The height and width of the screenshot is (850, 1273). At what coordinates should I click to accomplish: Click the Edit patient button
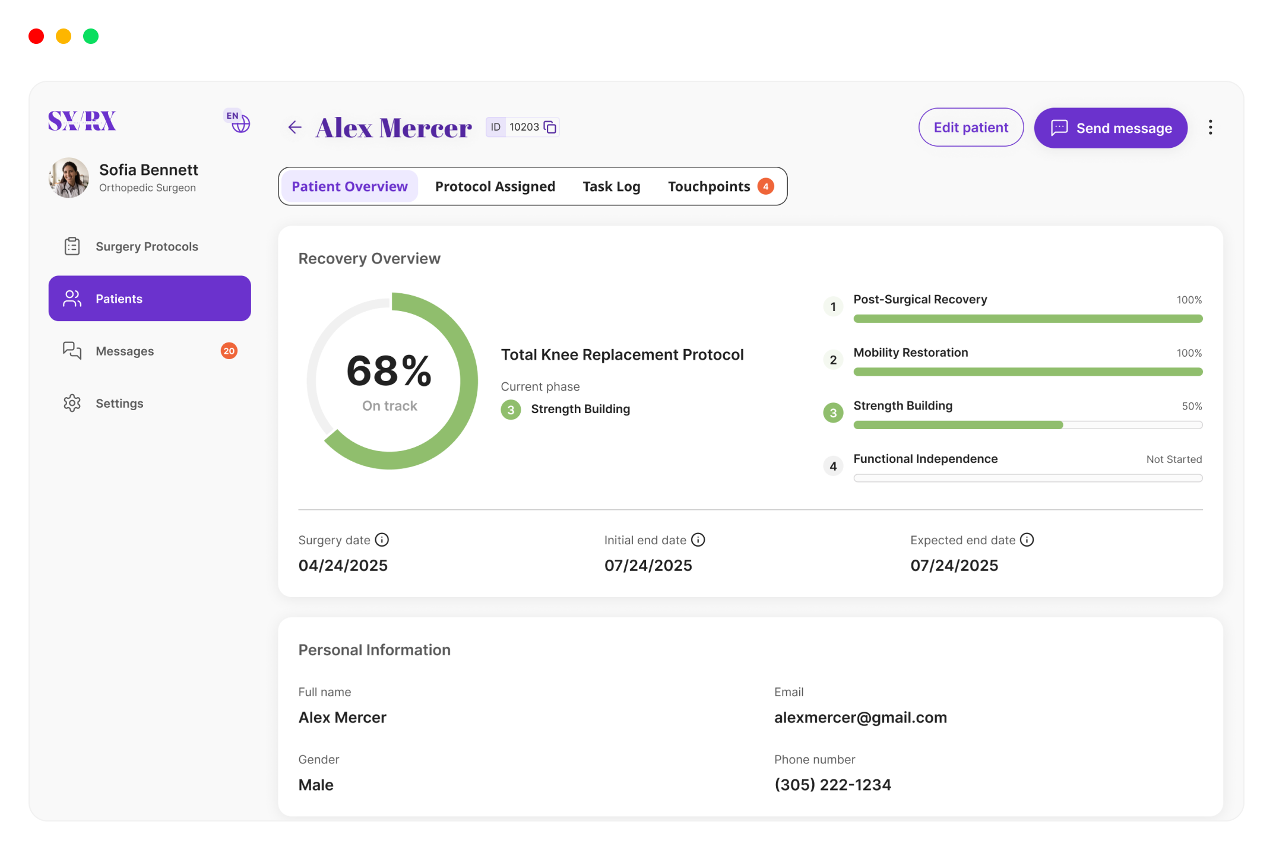tap(970, 128)
